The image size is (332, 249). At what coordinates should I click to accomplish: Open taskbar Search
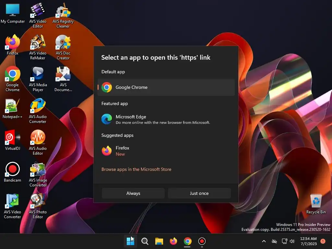145,241
